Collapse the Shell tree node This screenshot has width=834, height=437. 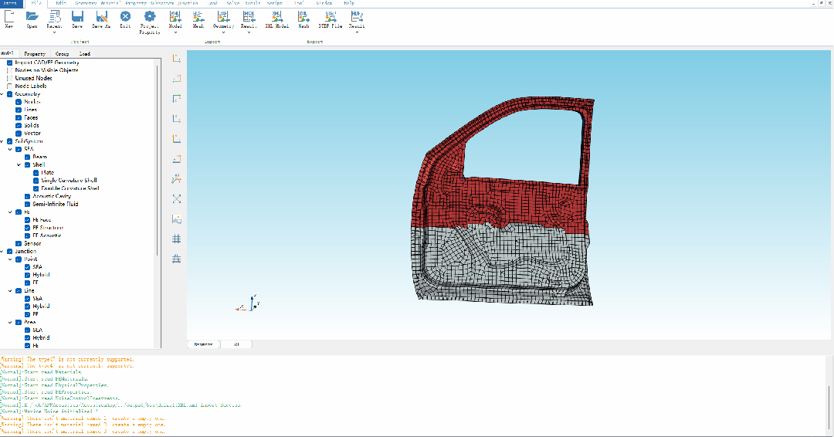click(x=19, y=164)
